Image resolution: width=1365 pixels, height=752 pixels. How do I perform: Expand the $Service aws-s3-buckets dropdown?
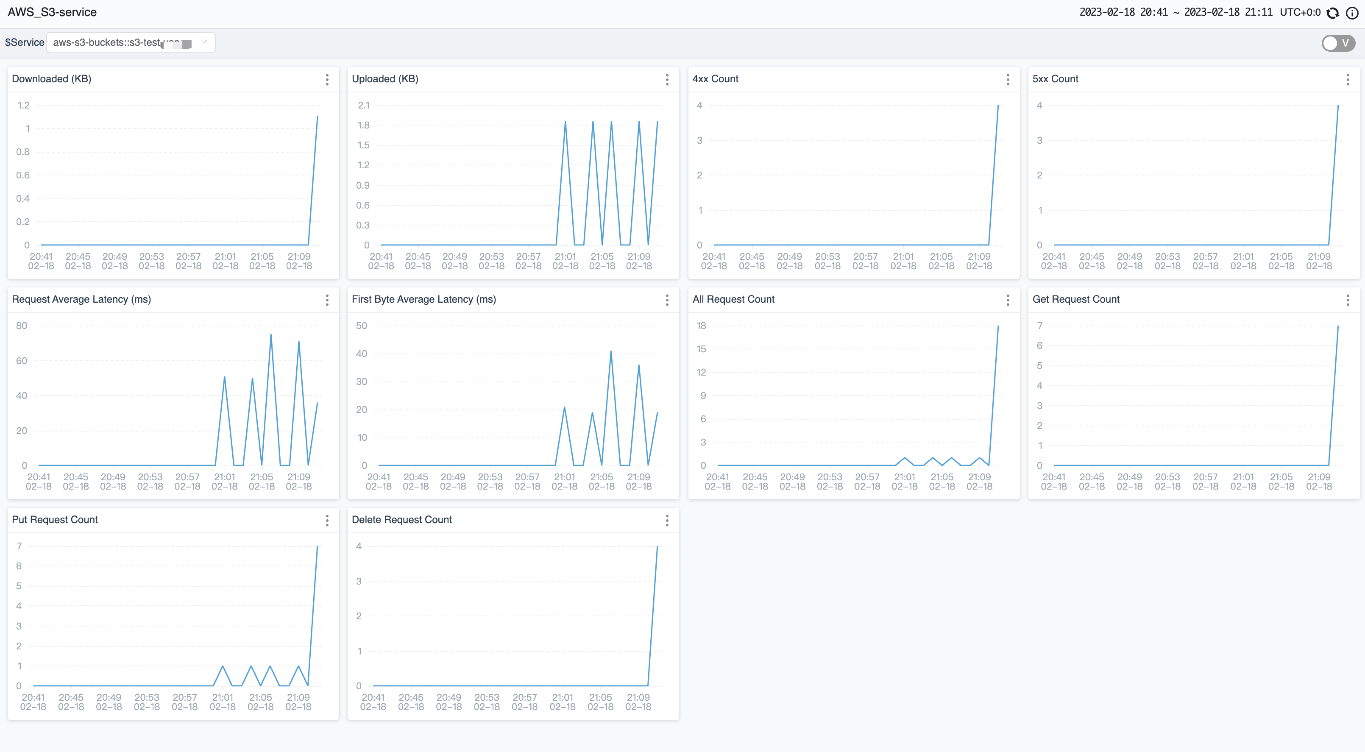coord(131,42)
